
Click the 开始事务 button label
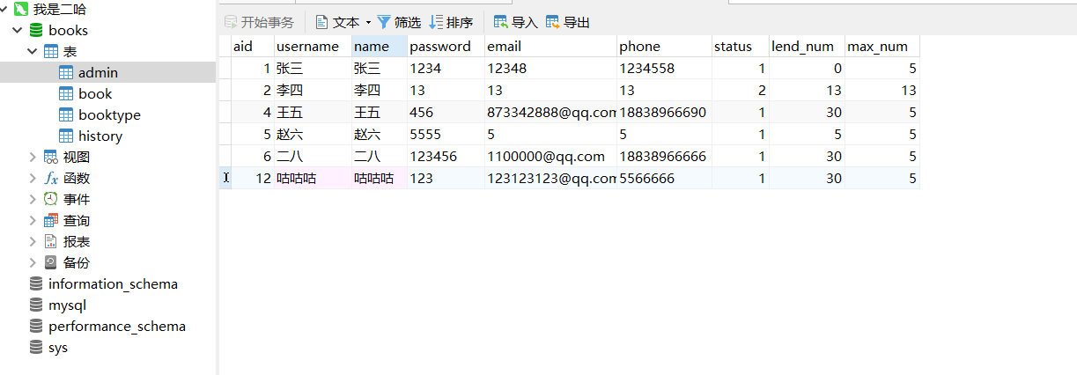(268, 22)
